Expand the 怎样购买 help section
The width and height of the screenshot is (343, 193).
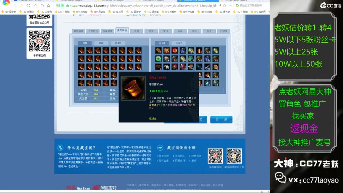tap(180, 156)
